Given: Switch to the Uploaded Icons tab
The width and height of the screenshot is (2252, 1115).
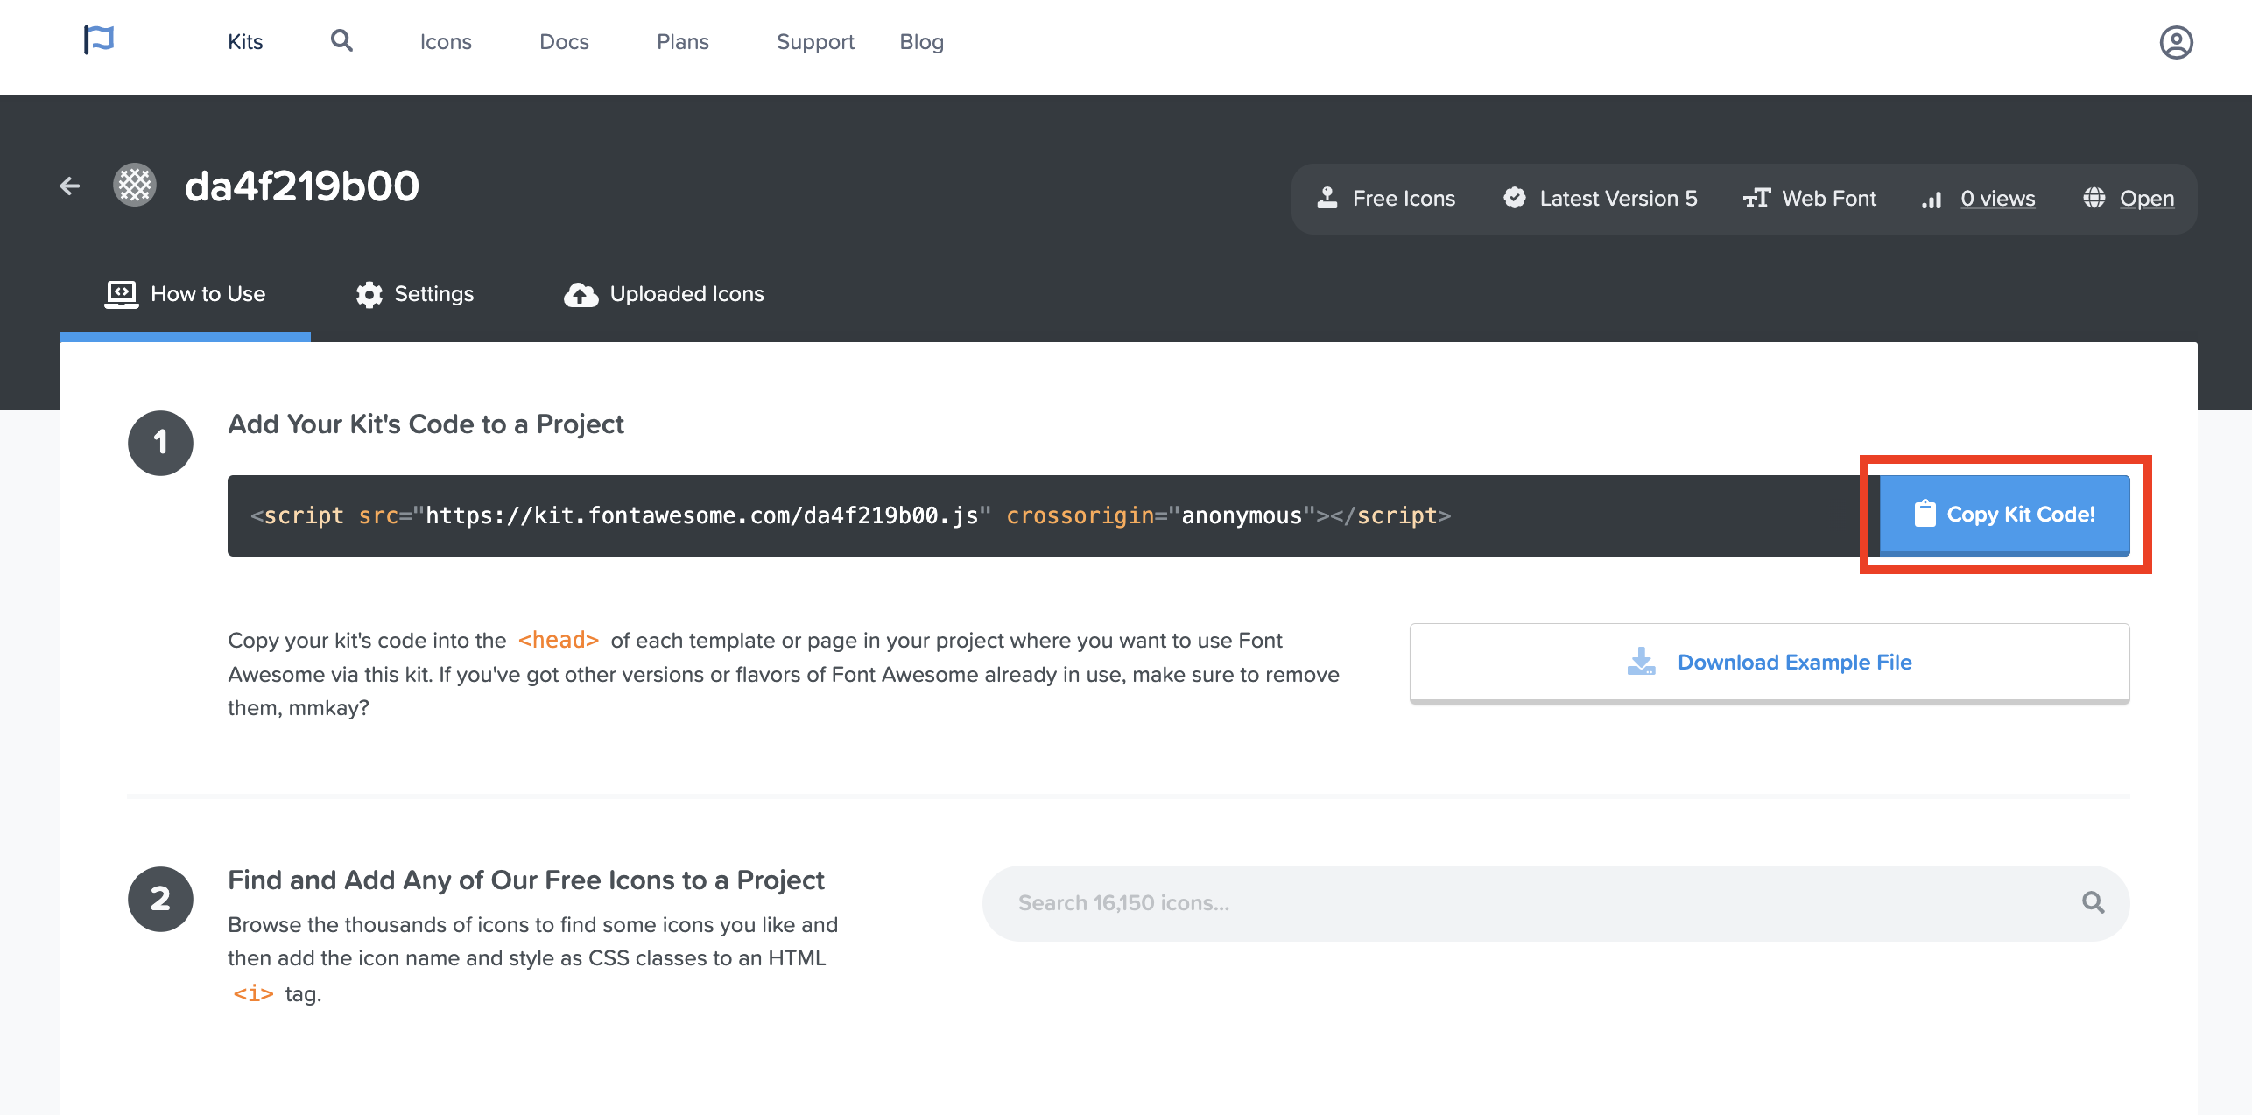Looking at the screenshot, I should click(x=665, y=294).
